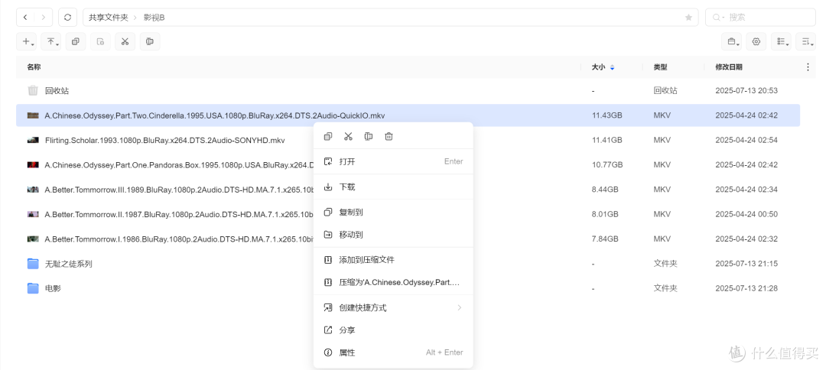Choose 分享 from the context menu

[393, 330]
